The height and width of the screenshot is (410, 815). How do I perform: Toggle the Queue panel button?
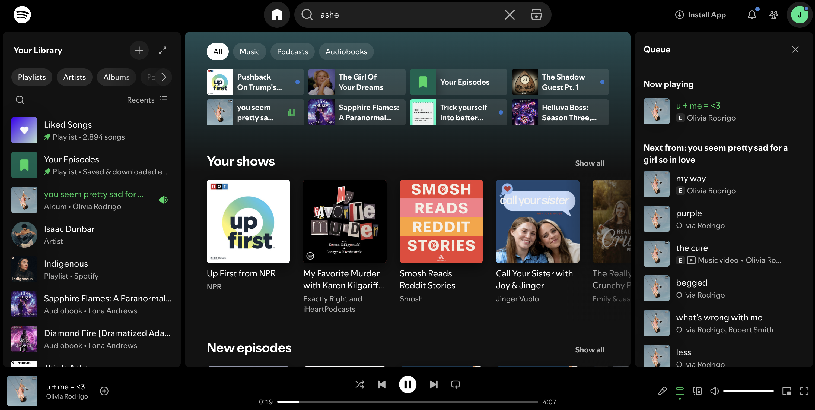[680, 391]
